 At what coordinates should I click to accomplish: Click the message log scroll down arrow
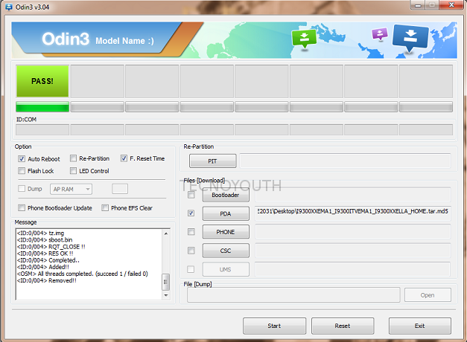pos(166,295)
